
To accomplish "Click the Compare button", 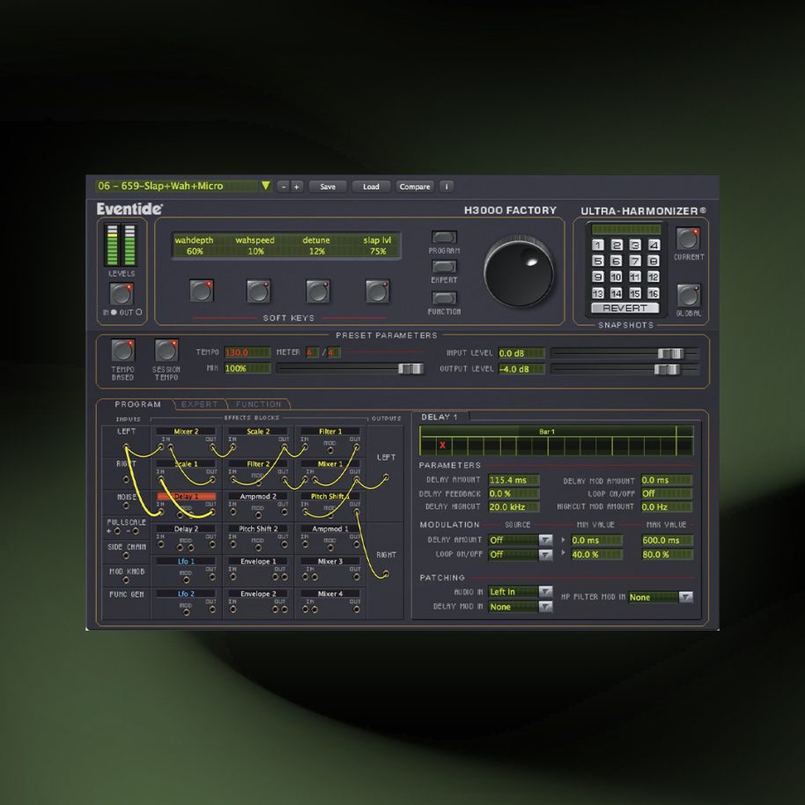I will point(415,186).
